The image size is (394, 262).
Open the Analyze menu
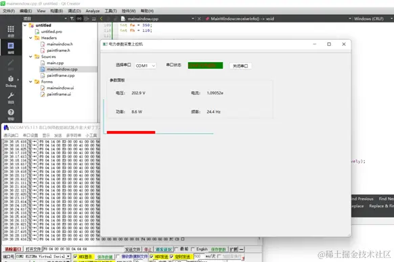point(93,11)
